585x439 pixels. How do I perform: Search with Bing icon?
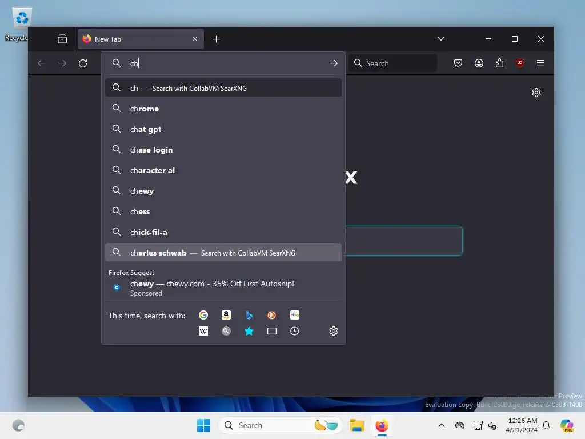coord(249,315)
